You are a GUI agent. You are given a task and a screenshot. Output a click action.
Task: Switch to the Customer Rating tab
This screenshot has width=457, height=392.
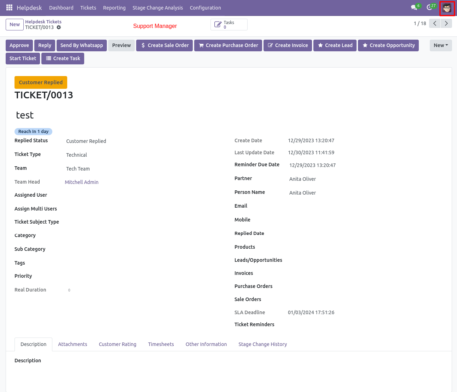pyautogui.click(x=117, y=344)
